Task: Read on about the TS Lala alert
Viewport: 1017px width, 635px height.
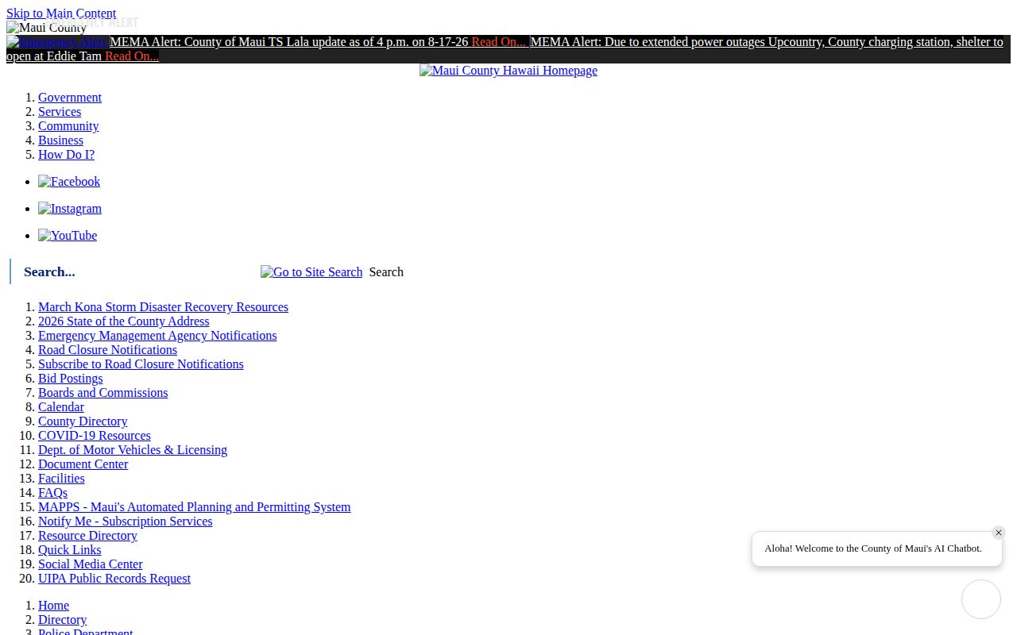Action: coord(499,42)
